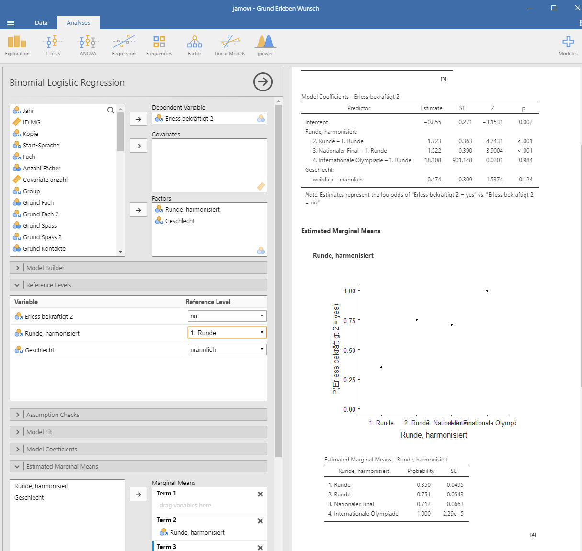The height and width of the screenshot is (551, 582).
Task: Expand the Model Fit section
Action: pos(138,432)
